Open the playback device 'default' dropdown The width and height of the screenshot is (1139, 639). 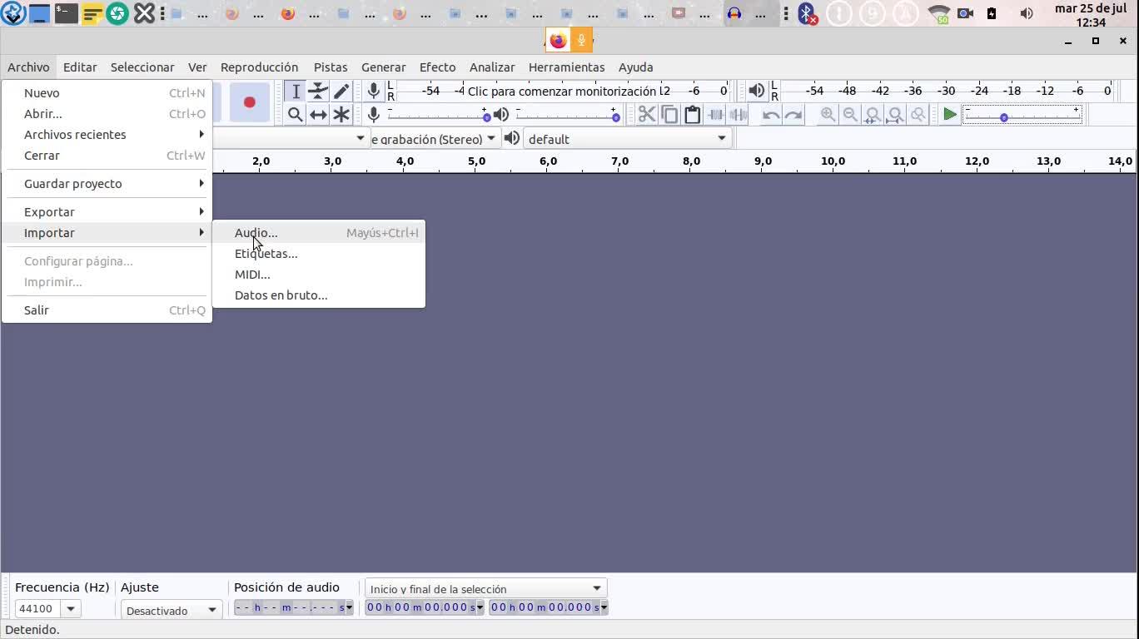tap(628, 139)
